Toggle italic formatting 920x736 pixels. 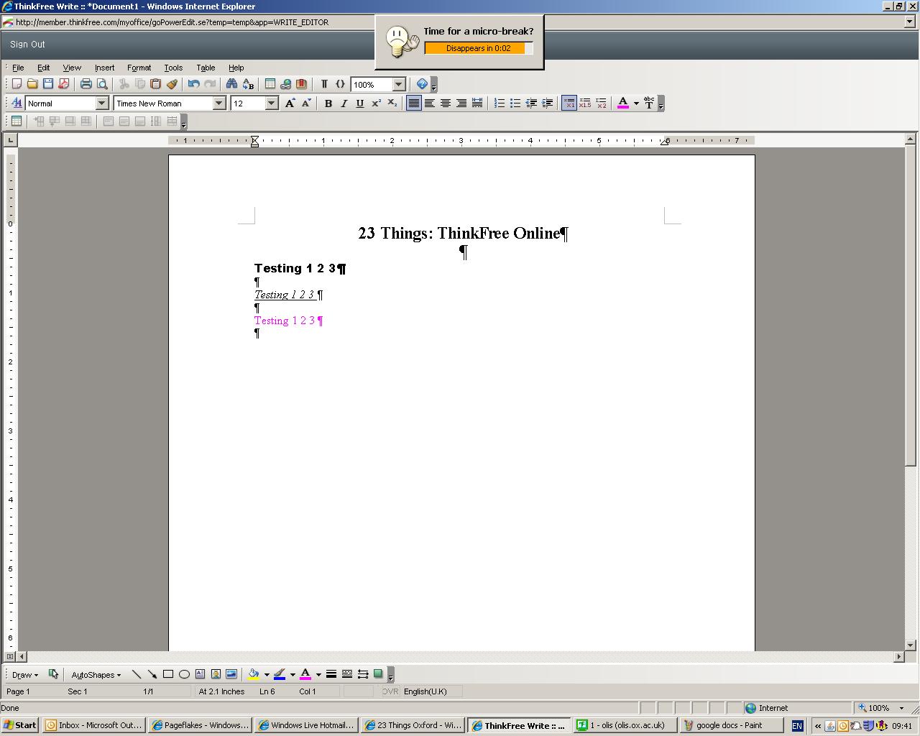pyautogui.click(x=344, y=103)
